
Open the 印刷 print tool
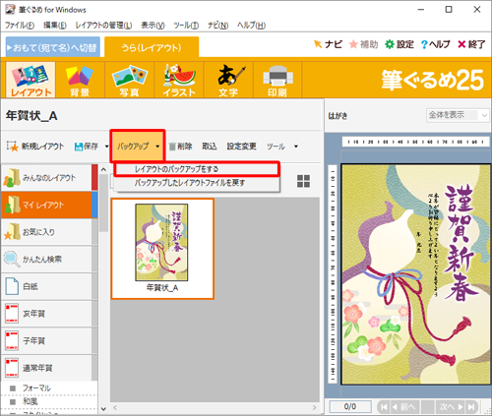tap(277, 80)
